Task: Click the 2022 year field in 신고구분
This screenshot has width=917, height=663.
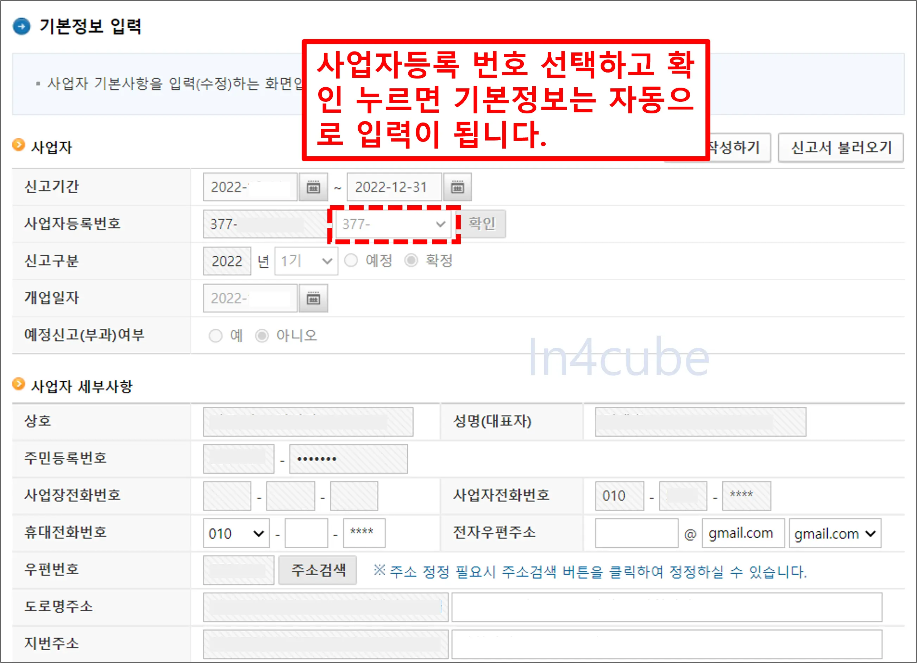Action: 227,261
